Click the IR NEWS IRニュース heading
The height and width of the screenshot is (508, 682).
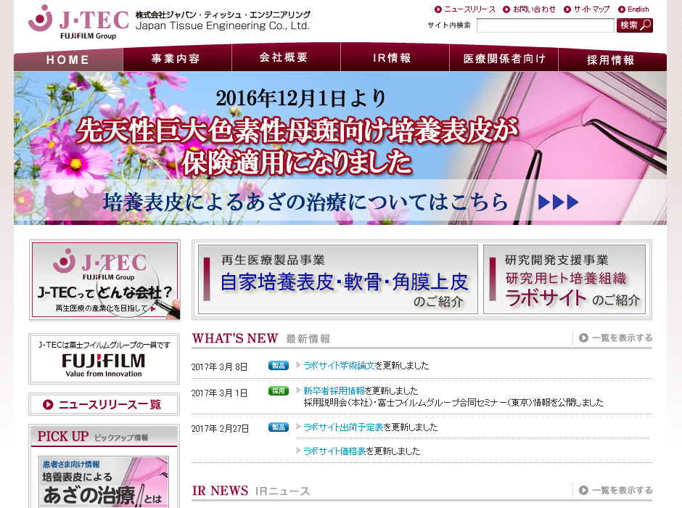(x=251, y=491)
